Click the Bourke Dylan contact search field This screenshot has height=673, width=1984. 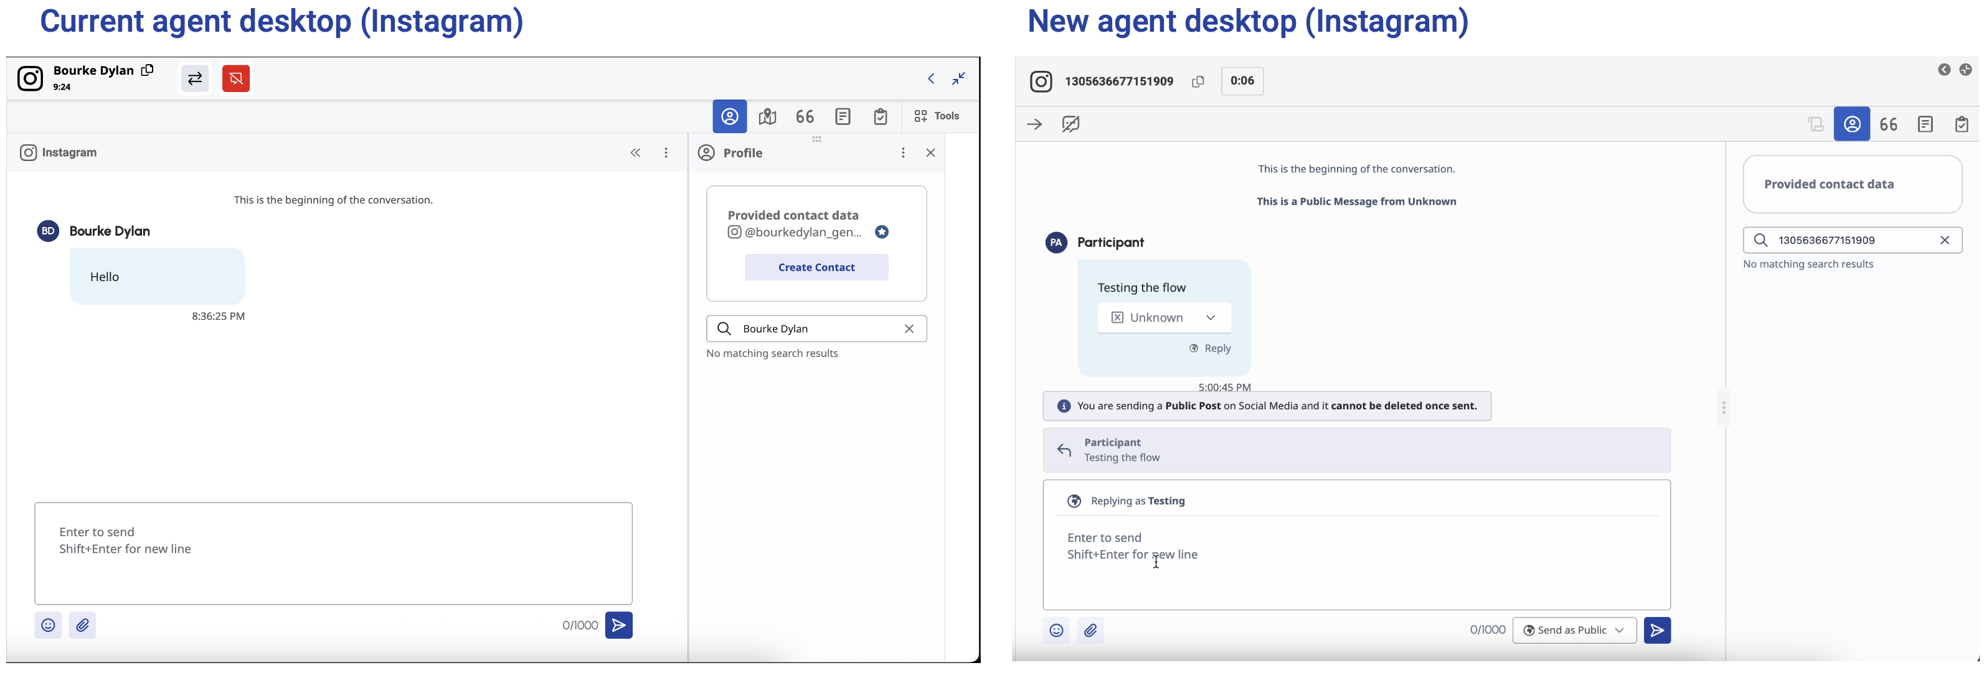point(816,328)
